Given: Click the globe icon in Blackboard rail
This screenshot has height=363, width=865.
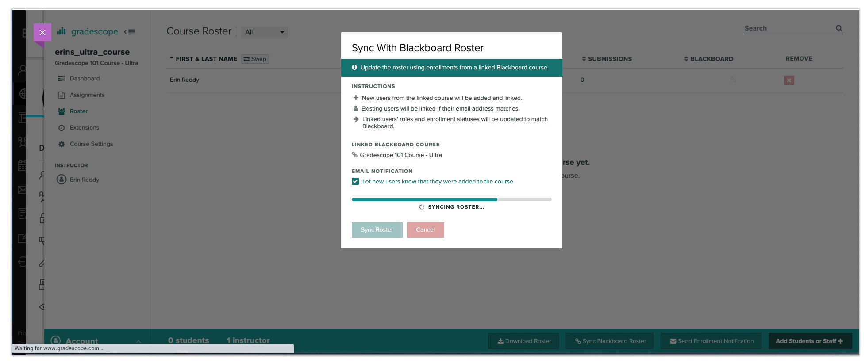Looking at the screenshot, I should click(23, 94).
